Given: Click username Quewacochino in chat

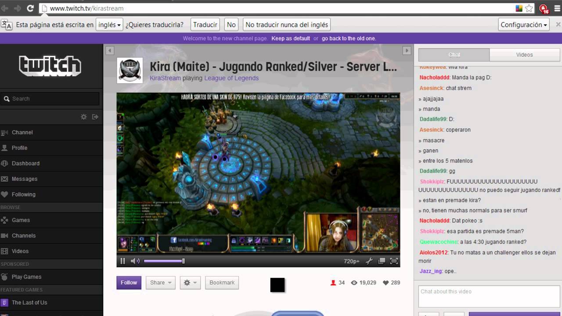Looking at the screenshot, I should coord(439,242).
